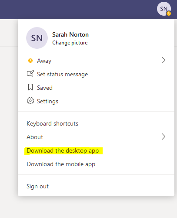Click the large SN profile picture circle

tap(37, 38)
